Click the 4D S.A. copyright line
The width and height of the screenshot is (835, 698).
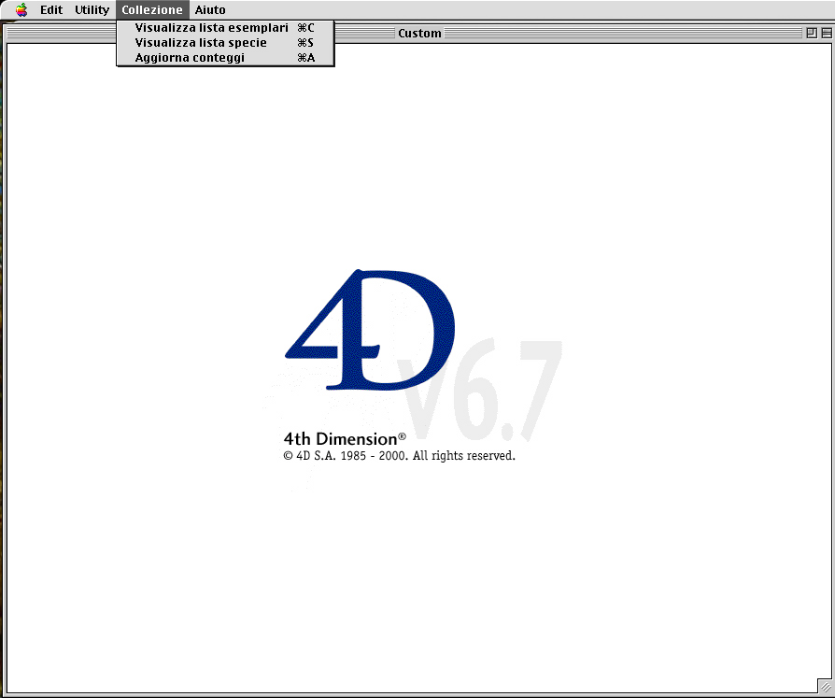click(400, 456)
